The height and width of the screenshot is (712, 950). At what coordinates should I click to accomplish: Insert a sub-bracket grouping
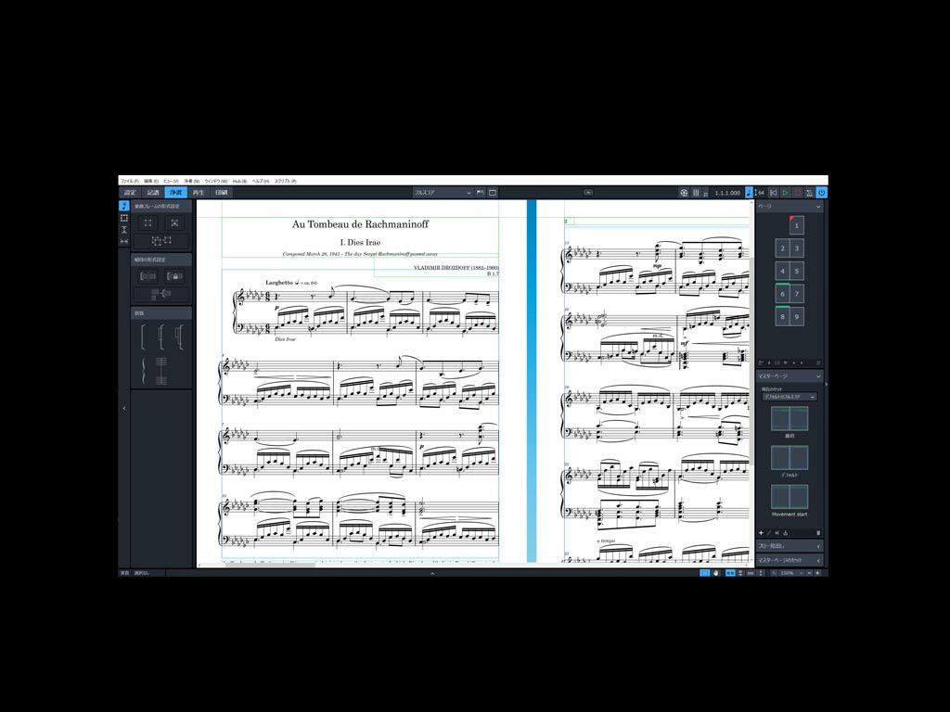click(161, 337)
